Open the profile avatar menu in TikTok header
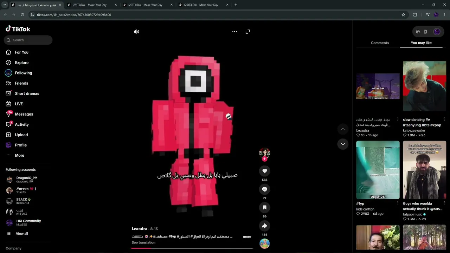Screen dimensions: 450x253 click(437, 32)
